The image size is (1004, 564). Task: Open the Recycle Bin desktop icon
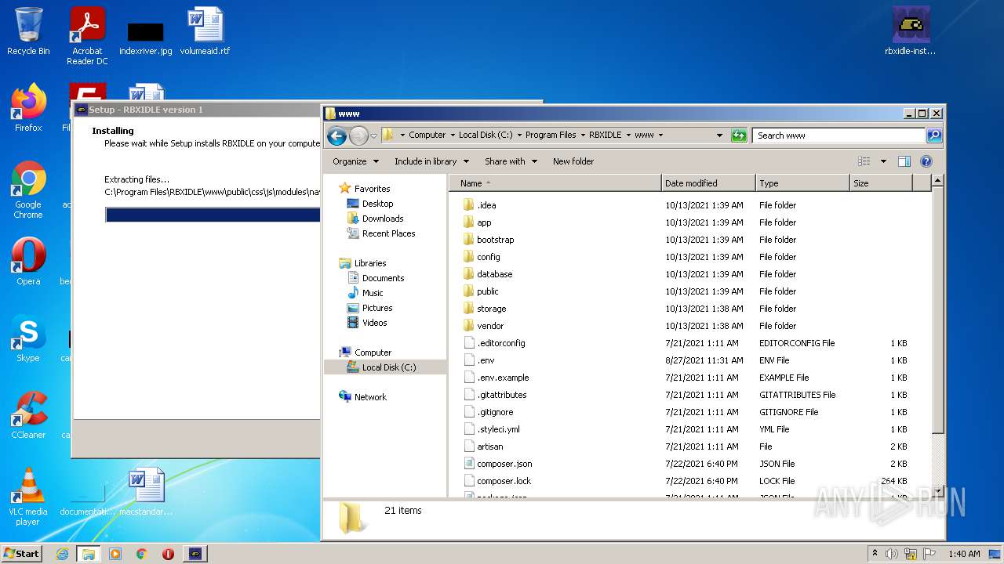tap(28, 31)
